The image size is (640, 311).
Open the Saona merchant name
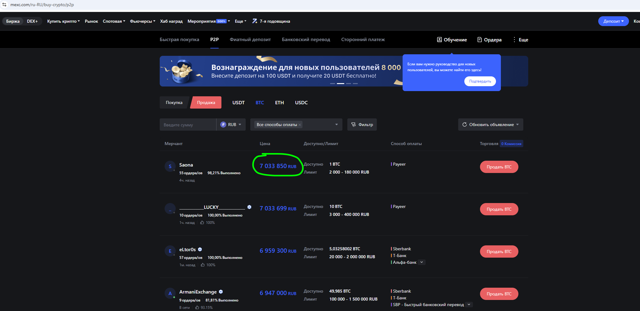pyautogui.click(x=186, y=165)
